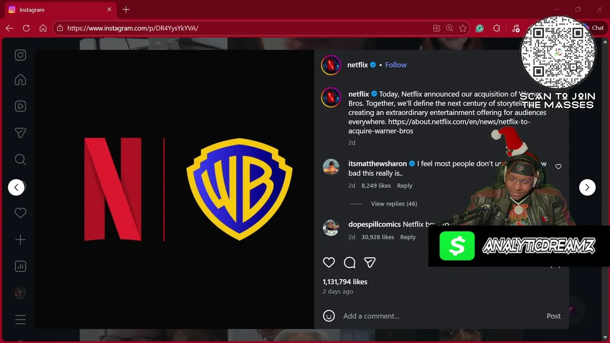Open Notifications heart in sidebar
The image size is (610, 343).
tap(20, 213)
